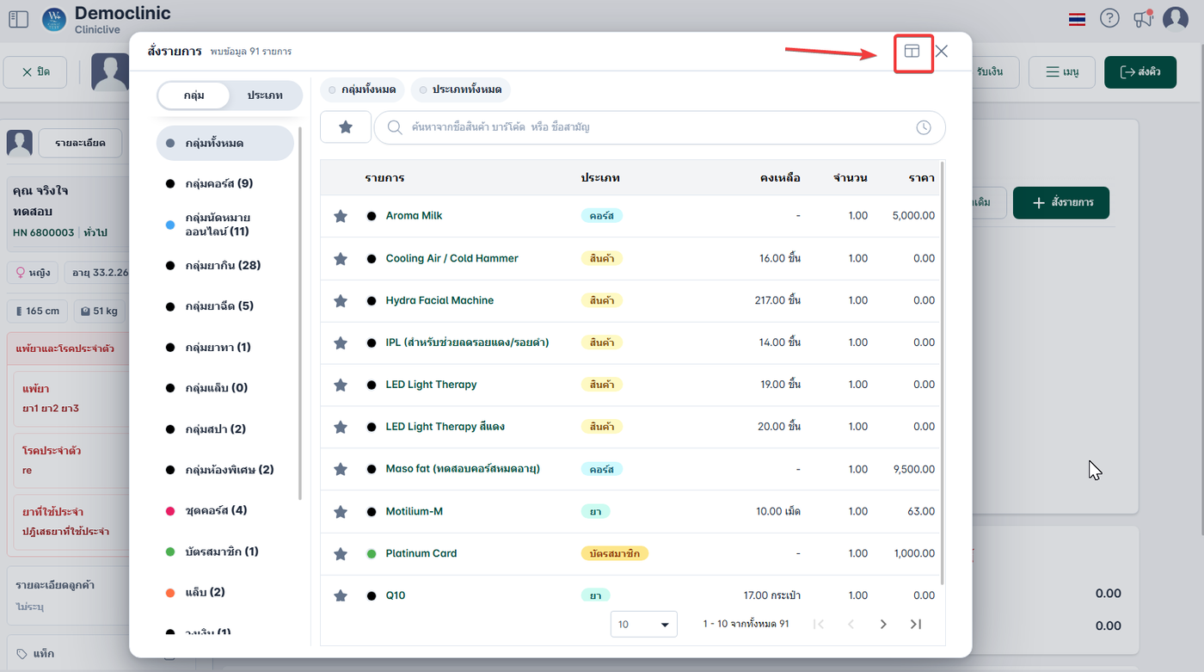Click the รายละเอียด patient details button
The height and width of the screenshot is (672, 1204).
[x=80, y=143]
